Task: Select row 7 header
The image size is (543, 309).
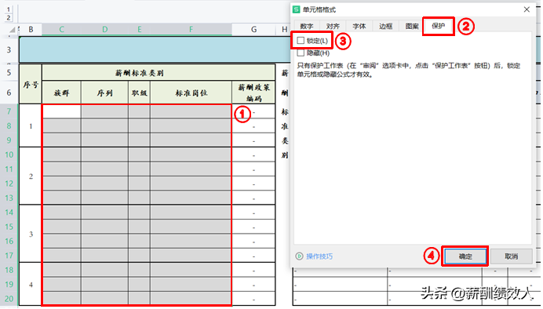Action: [9, 111]
